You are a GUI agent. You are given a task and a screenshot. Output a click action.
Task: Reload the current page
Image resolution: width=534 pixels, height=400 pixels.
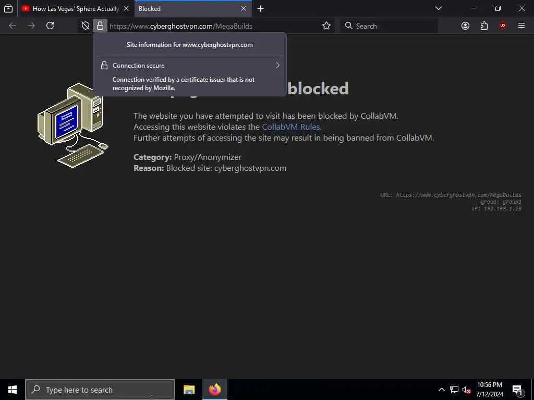point(50,26)
